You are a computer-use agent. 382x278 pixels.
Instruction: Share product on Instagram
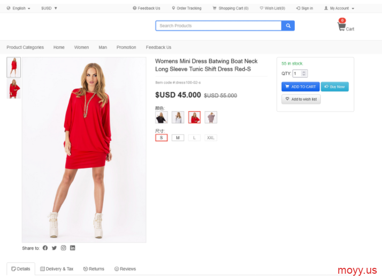[x=63, y=248]
